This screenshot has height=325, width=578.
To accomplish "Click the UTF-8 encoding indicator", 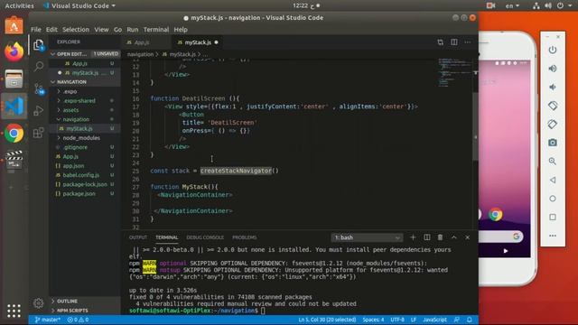I will point(397,320).
